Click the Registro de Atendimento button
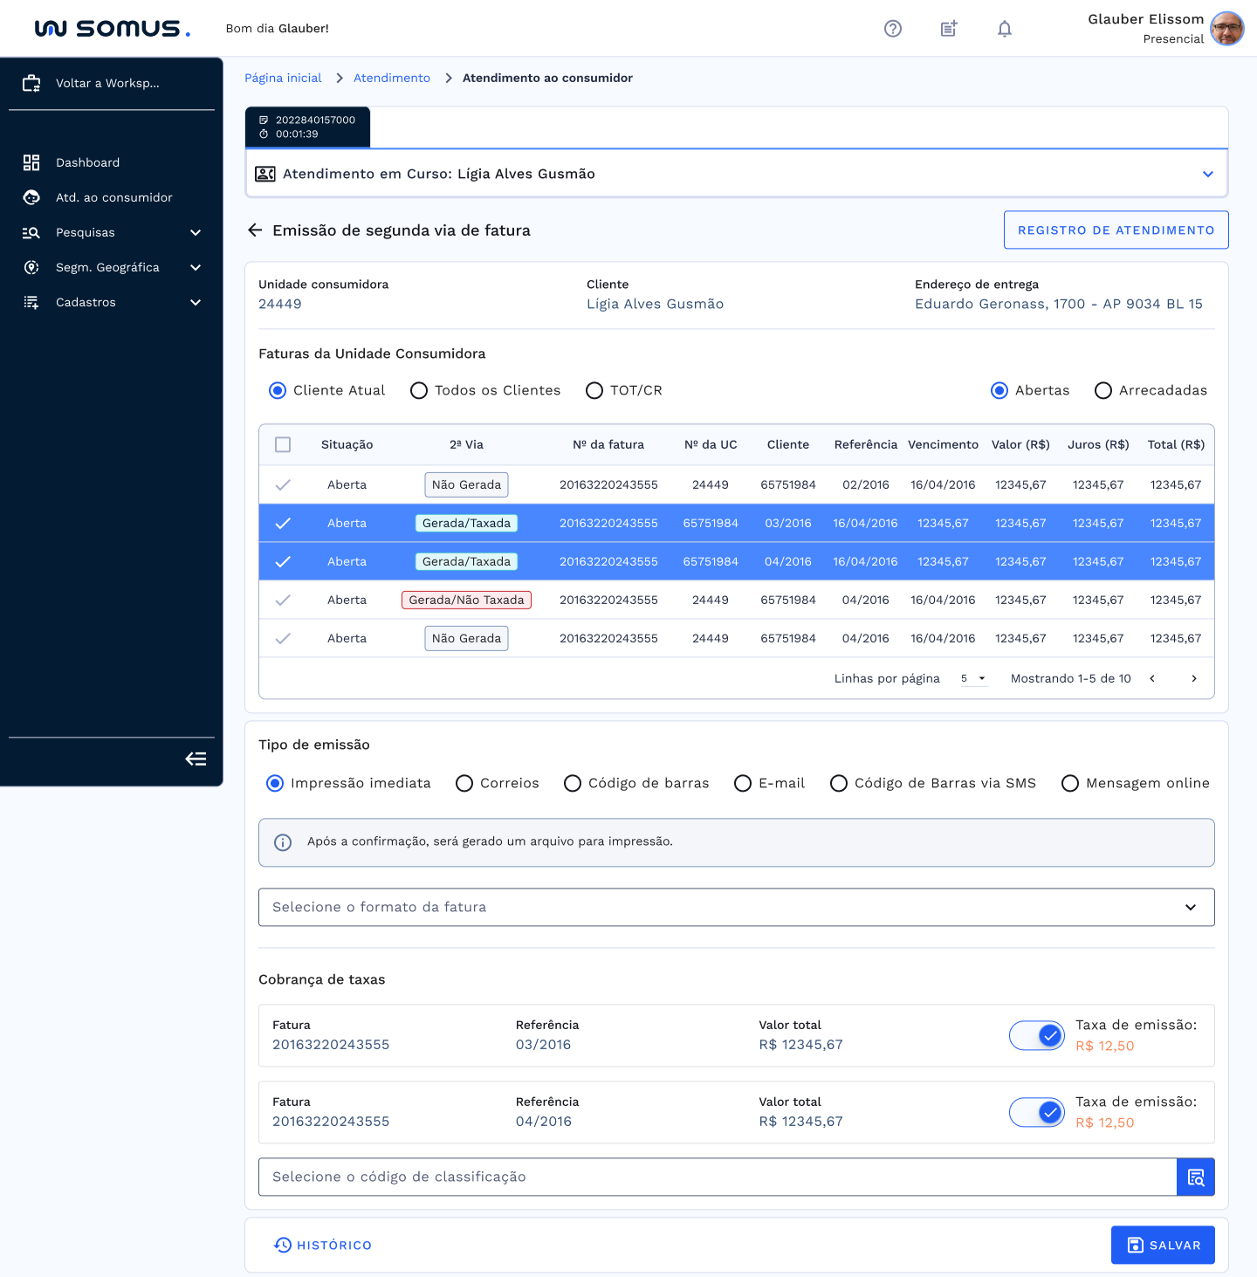 click(1116, 230)
